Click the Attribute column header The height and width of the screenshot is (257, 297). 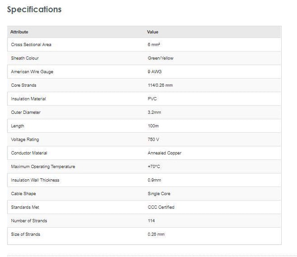(x=19, y=32)
